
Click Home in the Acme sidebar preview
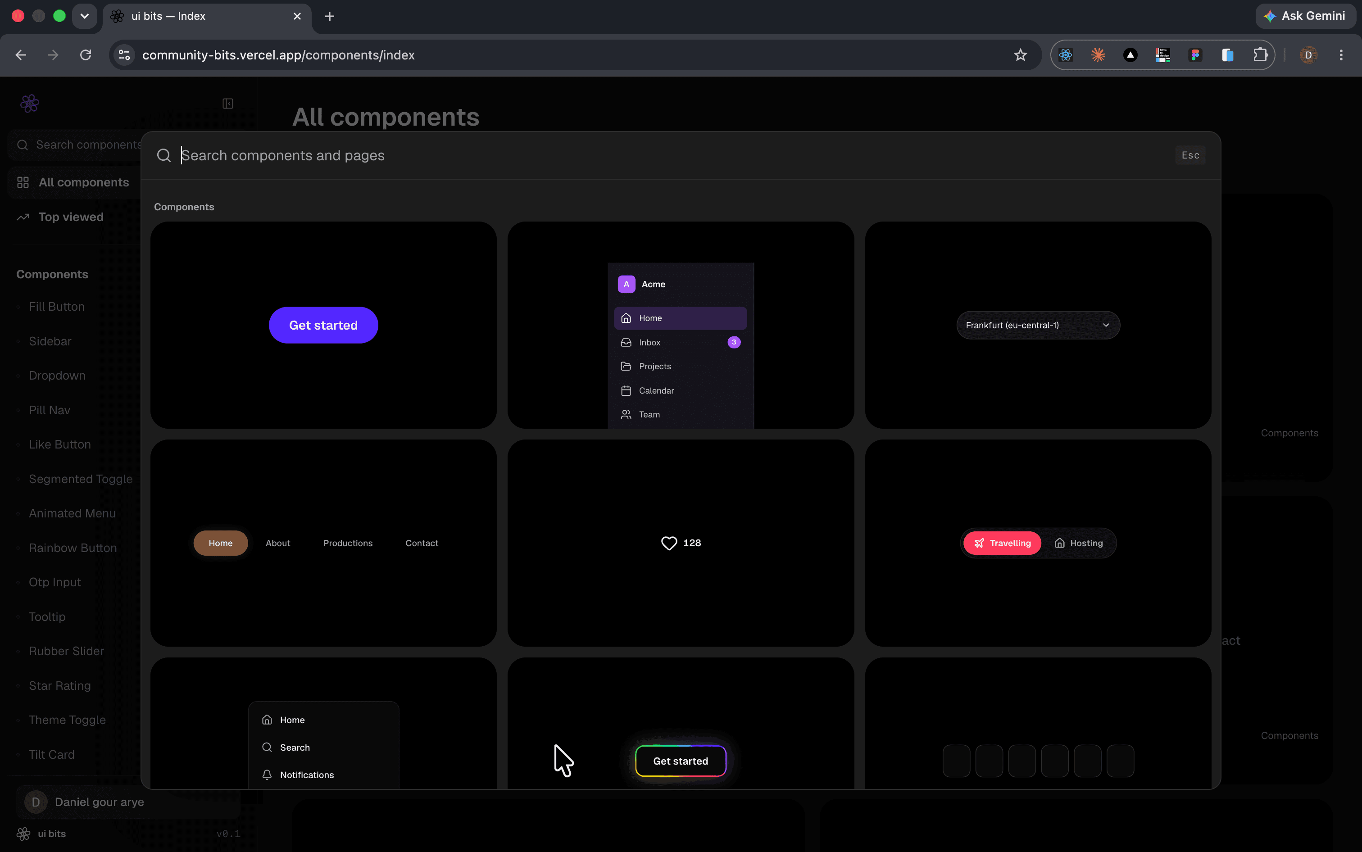tap(680, 318)
